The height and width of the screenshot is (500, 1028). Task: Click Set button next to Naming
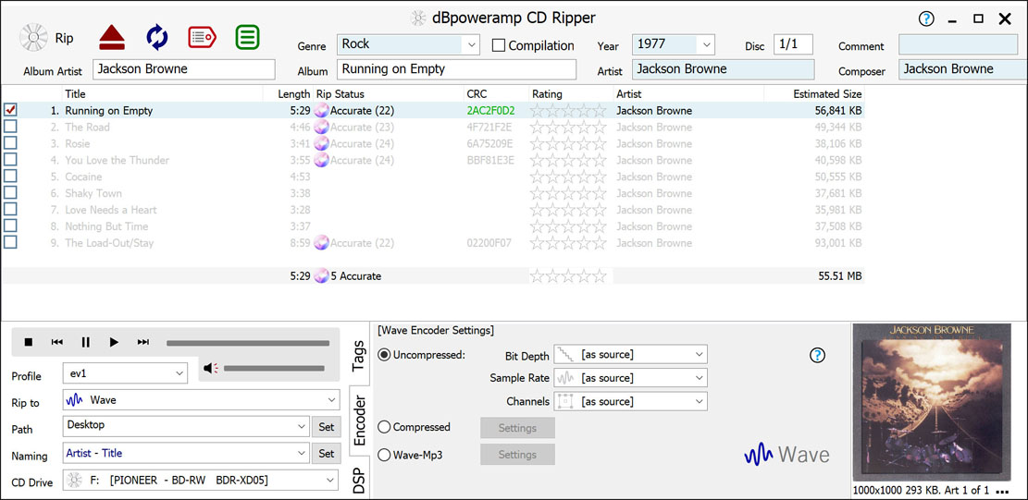326,454
